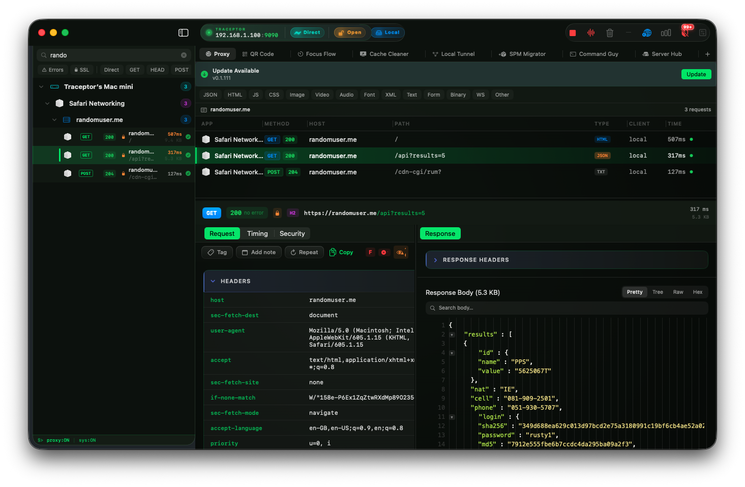Toggle the Local mode pill

point(387,33)
